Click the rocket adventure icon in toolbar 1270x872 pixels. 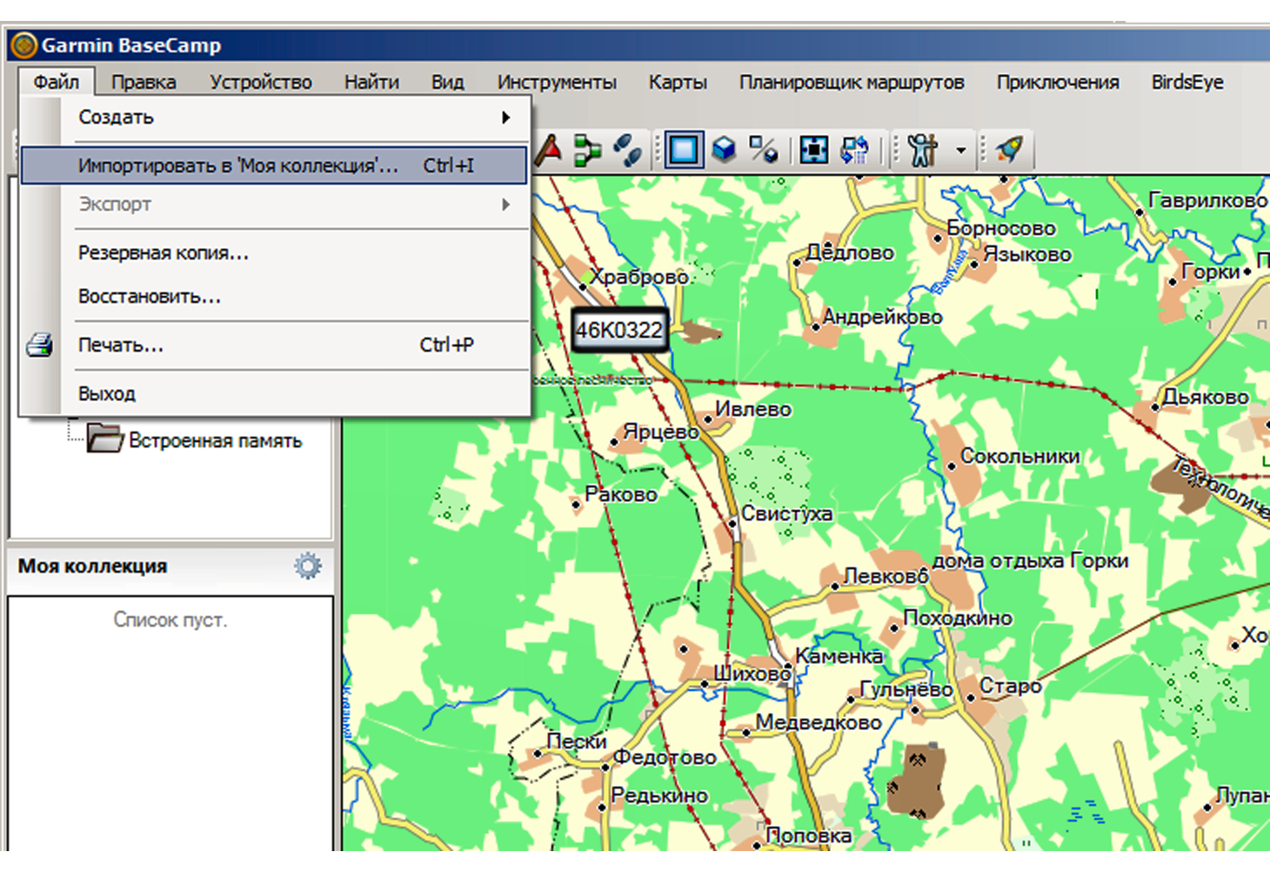1009,150
